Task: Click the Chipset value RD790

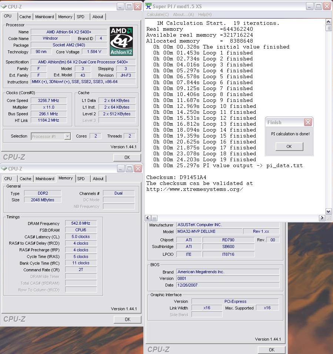Action: click(x=228, y=240)
